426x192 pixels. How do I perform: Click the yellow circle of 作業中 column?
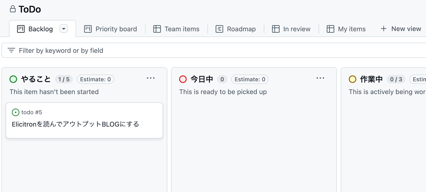click(x=353, y=79)
